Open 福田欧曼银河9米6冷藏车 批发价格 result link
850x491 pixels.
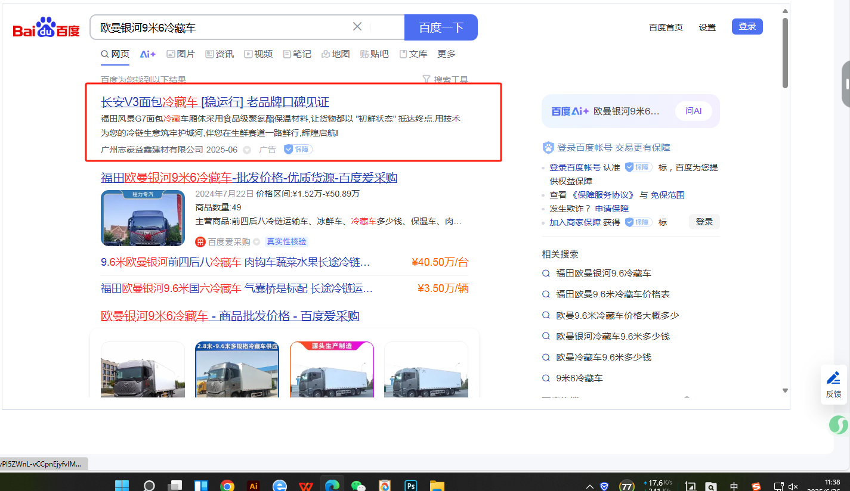[249, 178]
